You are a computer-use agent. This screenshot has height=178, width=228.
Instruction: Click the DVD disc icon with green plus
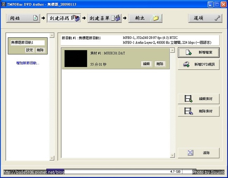pyautogui.click(x=186, y=64)
